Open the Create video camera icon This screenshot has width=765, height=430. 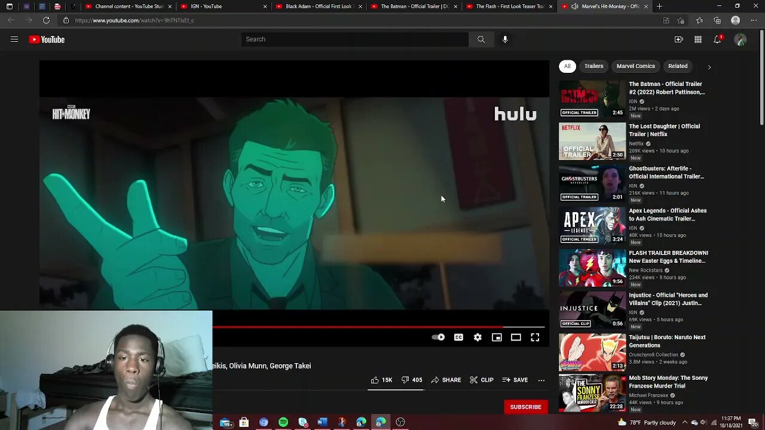[x=679, y=39]
